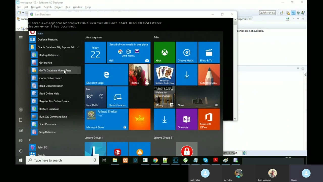The image size is (323, 182).
Task: Open the Navigate menu
Action: click(x=36, y=7)
